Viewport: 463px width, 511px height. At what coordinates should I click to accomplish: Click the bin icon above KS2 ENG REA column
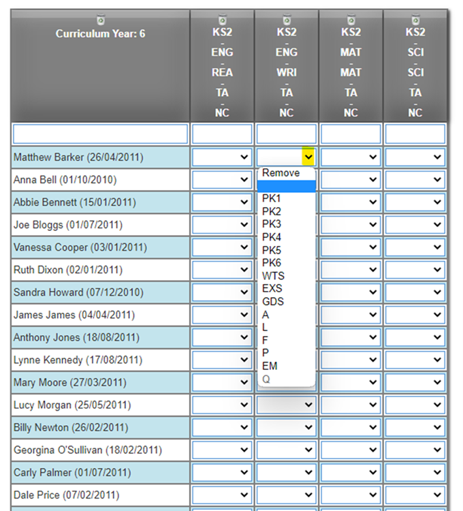click(222, 19)
